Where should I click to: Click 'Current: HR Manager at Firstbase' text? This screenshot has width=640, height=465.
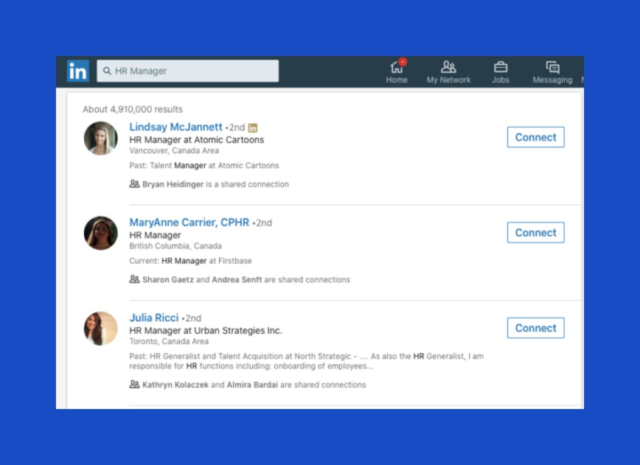point(190,261)
